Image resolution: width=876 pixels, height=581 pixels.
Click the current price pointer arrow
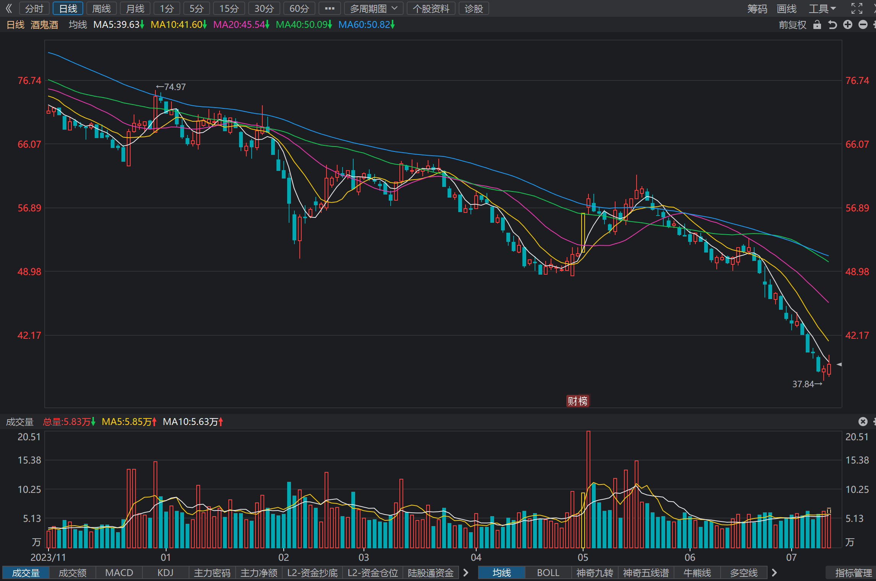tap(839, 364)
